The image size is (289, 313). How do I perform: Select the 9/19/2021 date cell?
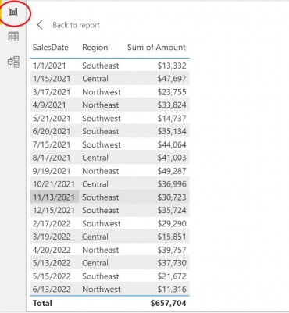pos(52,171)
